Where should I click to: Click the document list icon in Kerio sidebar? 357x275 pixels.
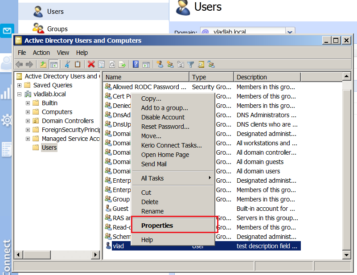(x=6, y=149)
